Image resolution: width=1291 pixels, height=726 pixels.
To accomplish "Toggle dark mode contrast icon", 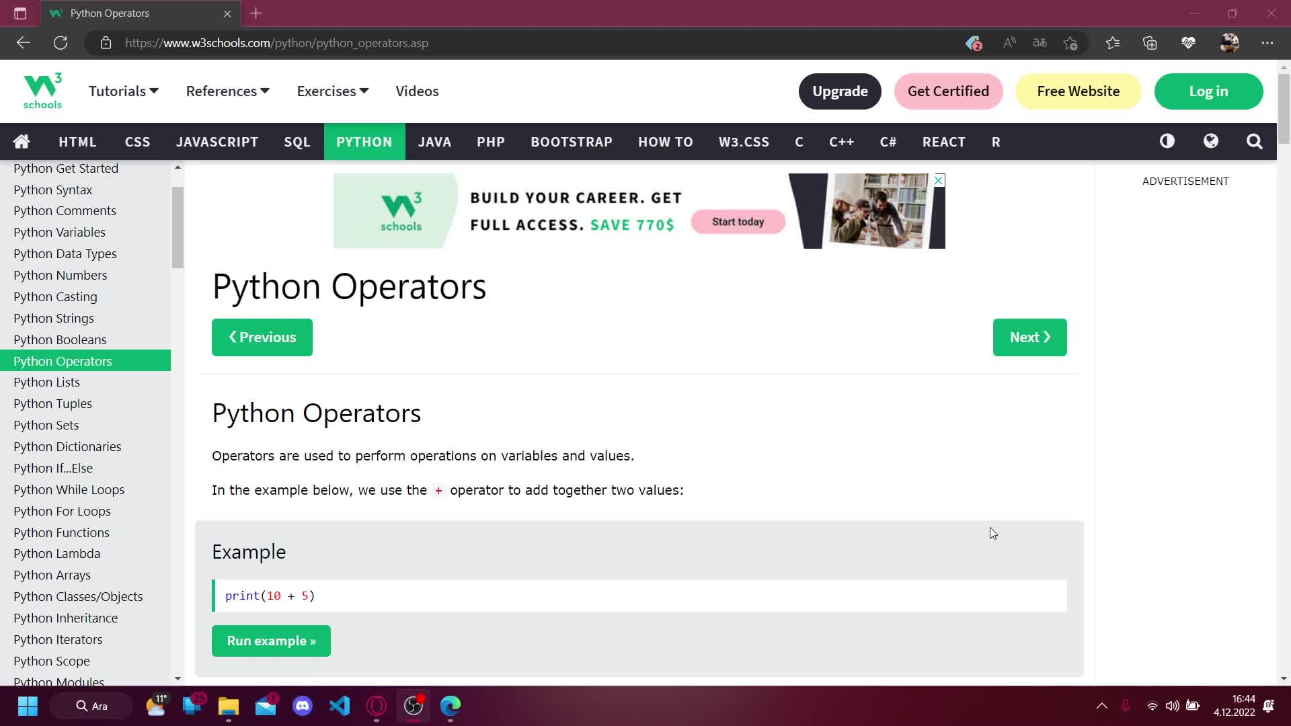I will pos(1167,141).
